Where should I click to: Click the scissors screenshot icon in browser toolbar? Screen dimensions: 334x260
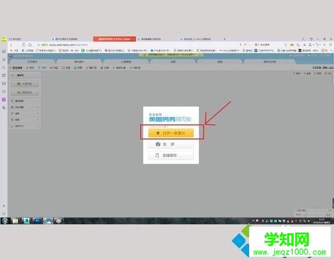coord(310,45)
